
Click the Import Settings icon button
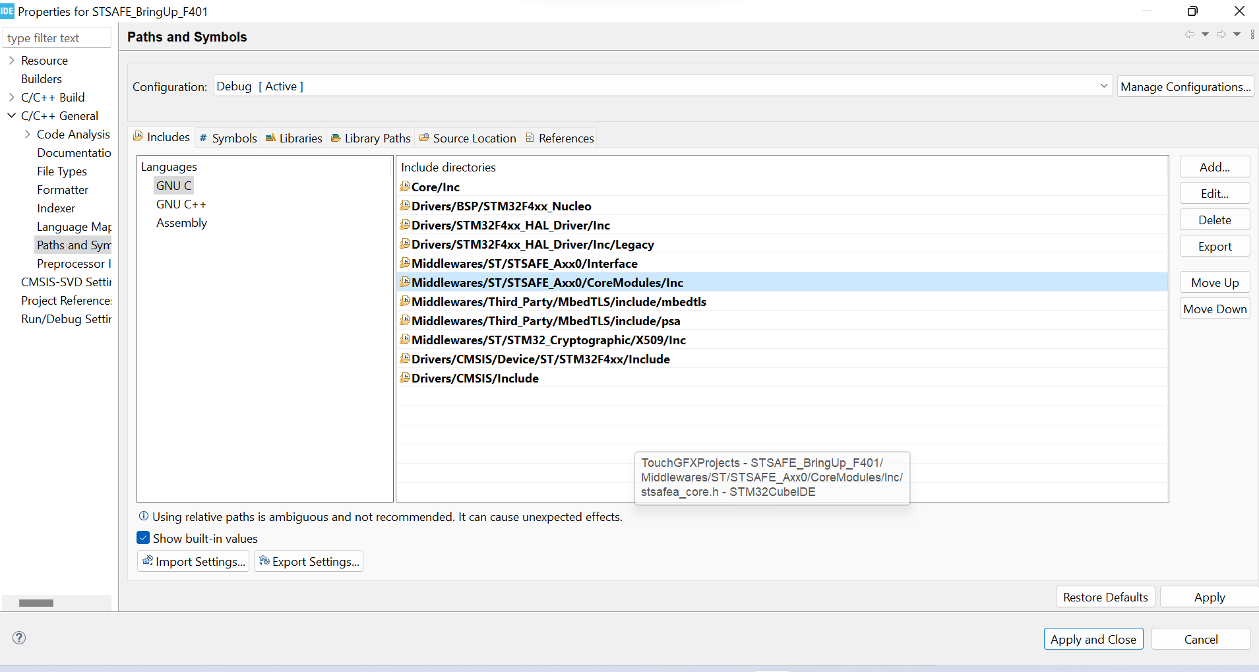click(x=193, y=561)
